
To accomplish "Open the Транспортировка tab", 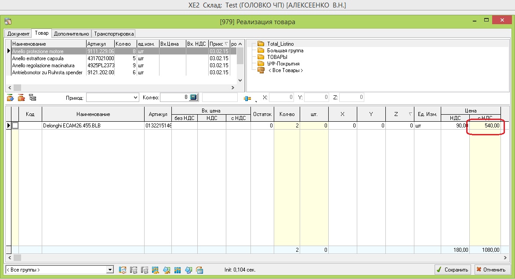I will tap(114, 34).
